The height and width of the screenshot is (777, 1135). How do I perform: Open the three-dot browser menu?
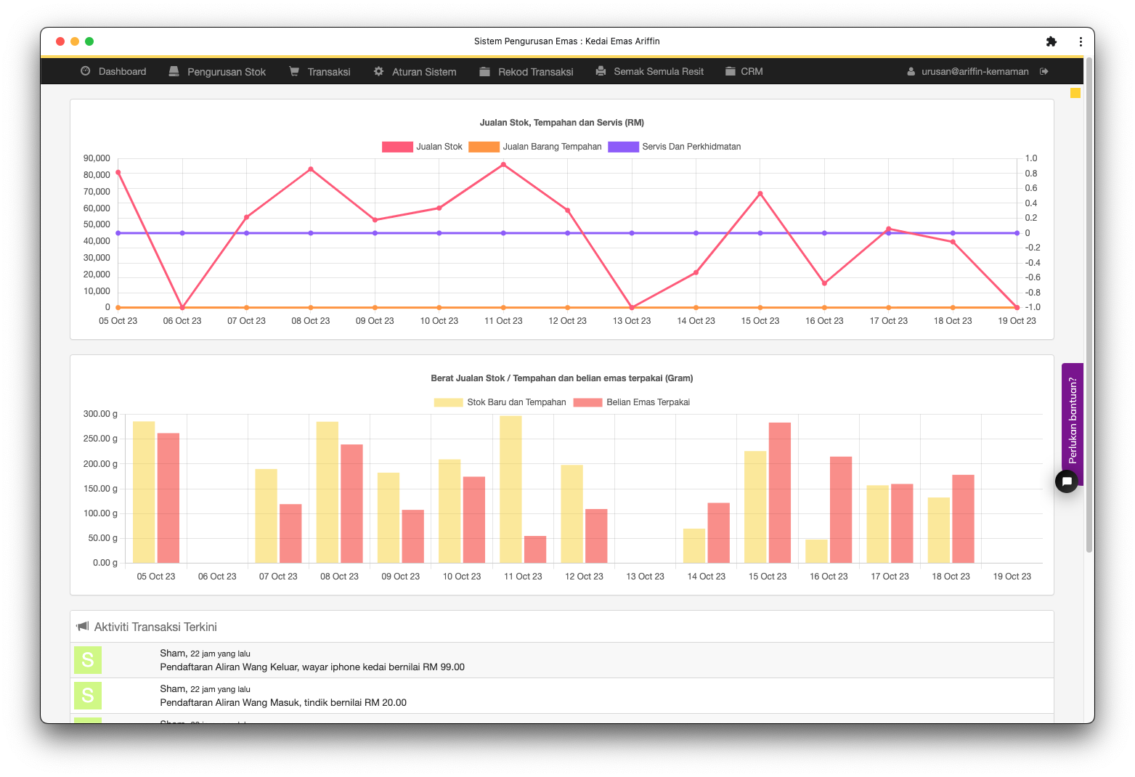pos(1081,41)
